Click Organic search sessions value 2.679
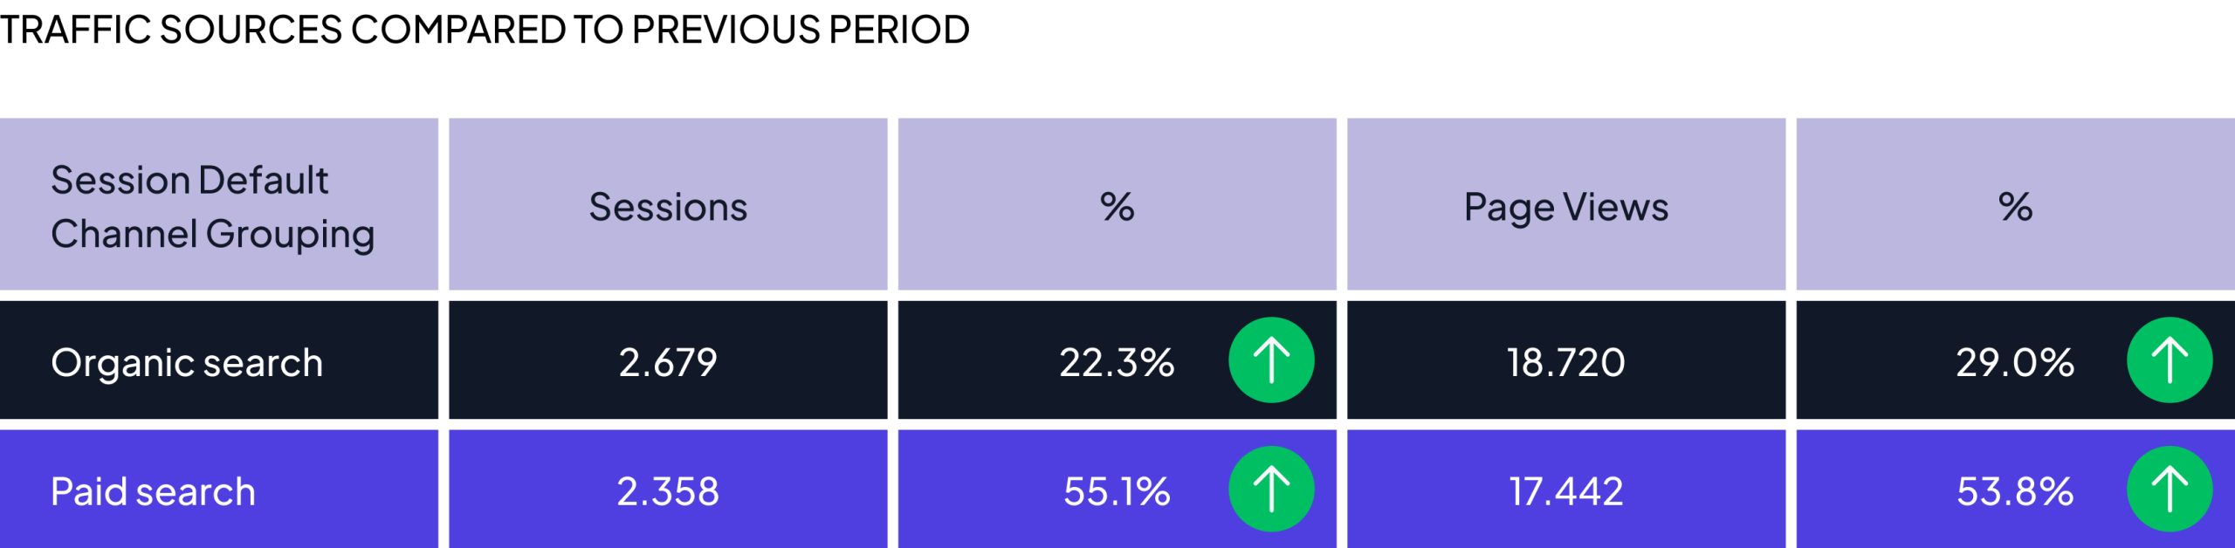Viewport: 2235px width, 548px height. [x=668, y=362]
